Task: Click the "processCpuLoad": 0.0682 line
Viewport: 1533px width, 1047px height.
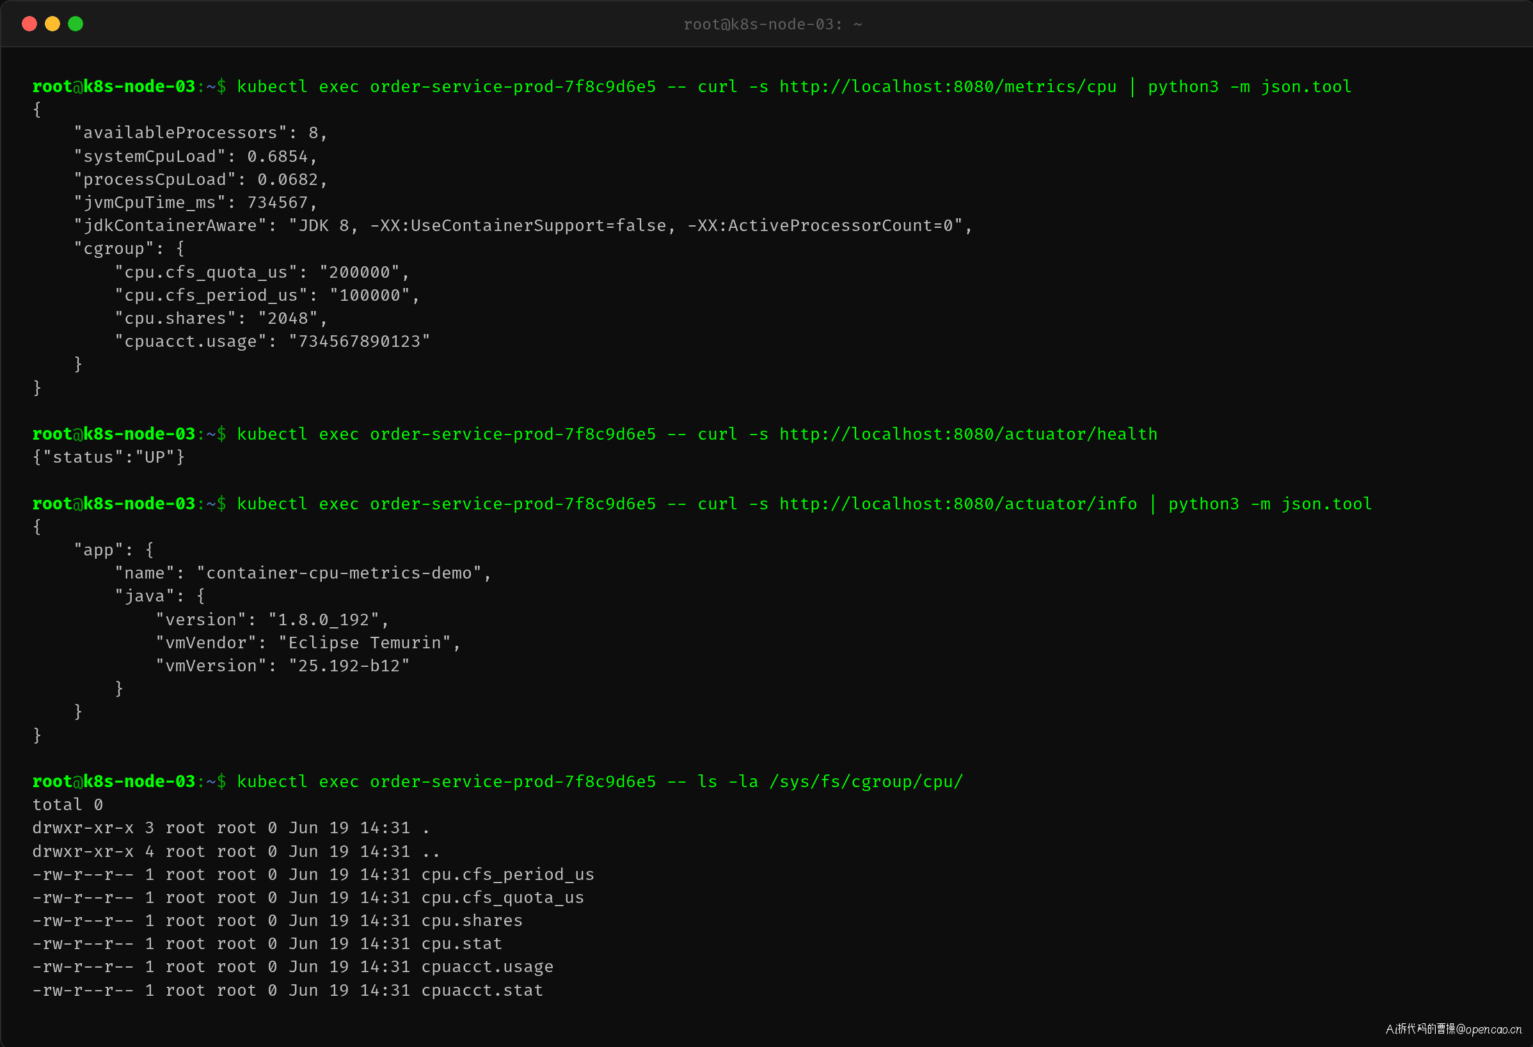Action: pyautogui.click(x=200, y=179)
